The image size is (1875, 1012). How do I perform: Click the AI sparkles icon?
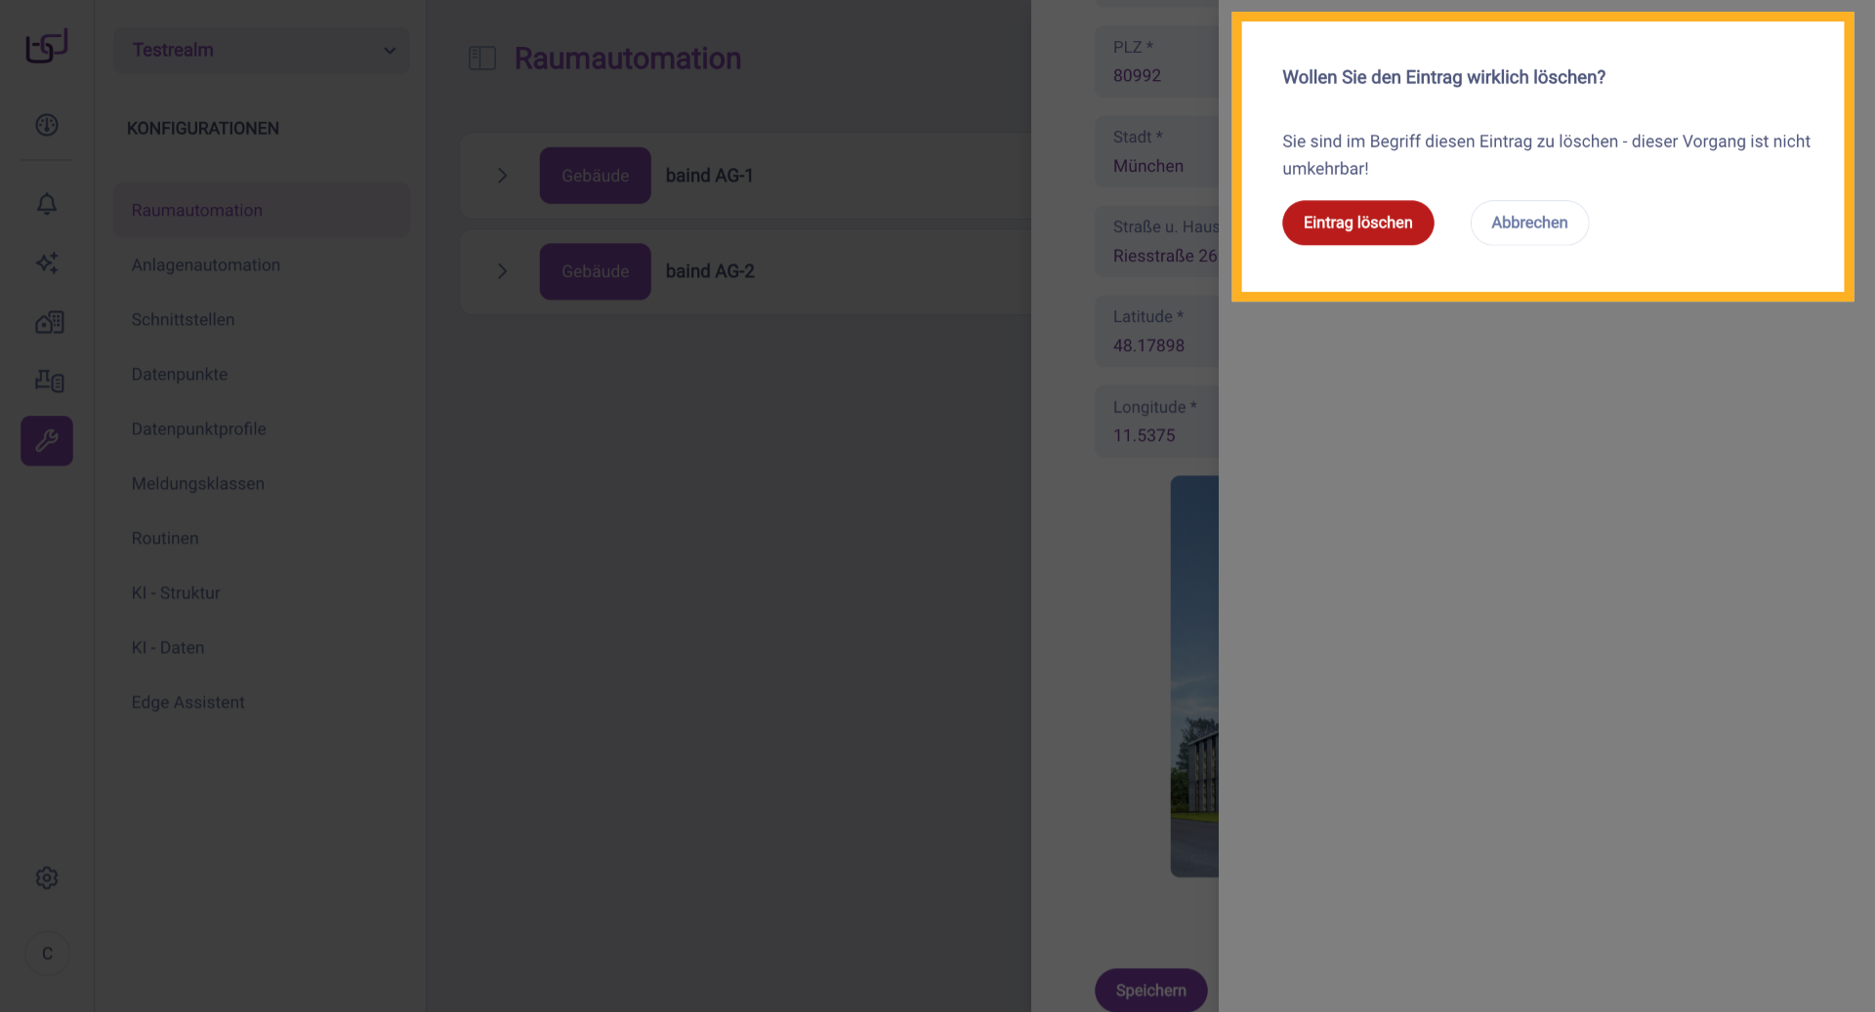(x=47, y=263)
